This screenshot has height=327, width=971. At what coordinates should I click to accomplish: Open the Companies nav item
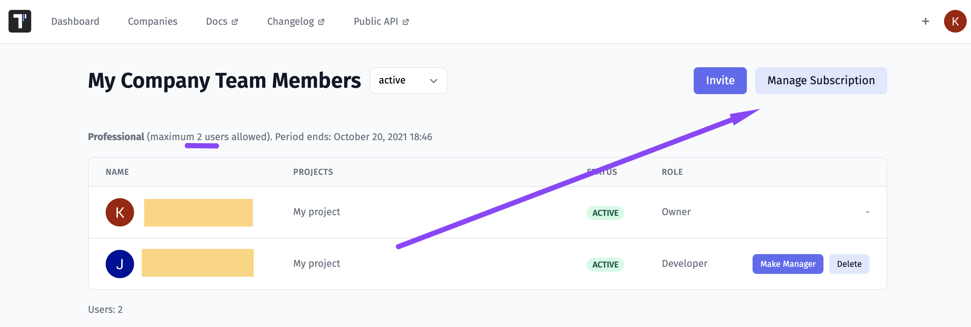pos(152,22)
